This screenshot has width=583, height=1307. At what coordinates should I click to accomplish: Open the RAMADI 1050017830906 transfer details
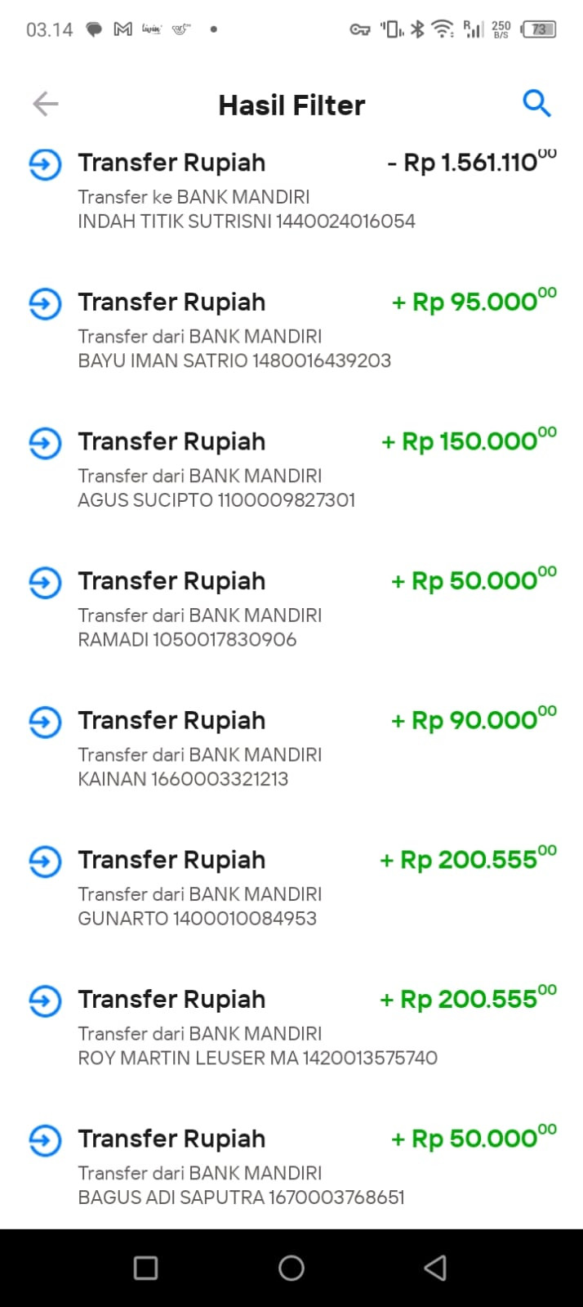point(187,639)
